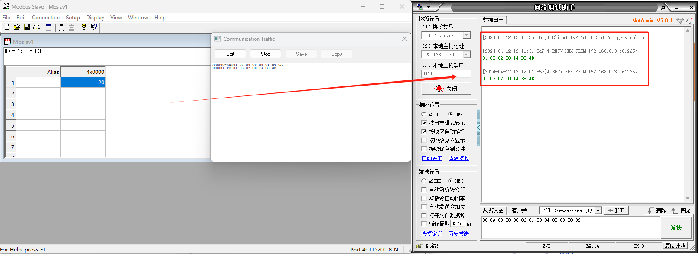Click the notification bell icon in NetAssist

[689, 20]
